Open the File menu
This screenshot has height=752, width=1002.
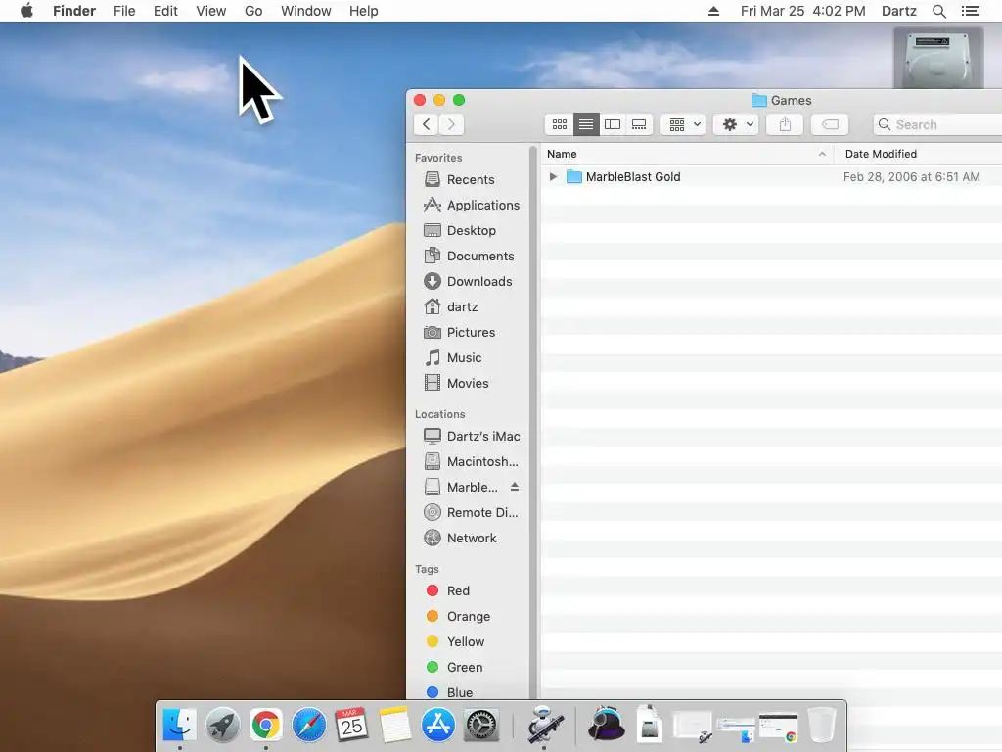point(124,11)
